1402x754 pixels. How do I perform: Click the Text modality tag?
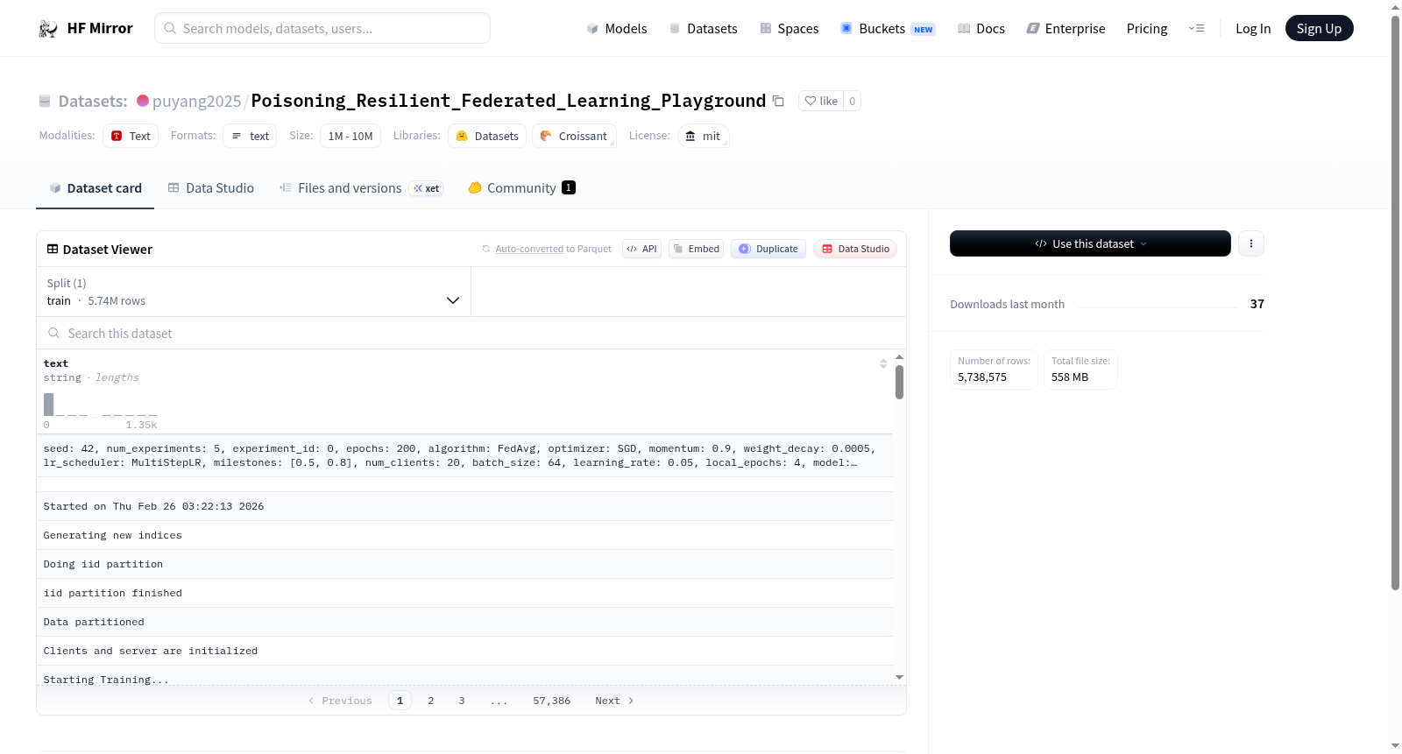click(131, 136)
